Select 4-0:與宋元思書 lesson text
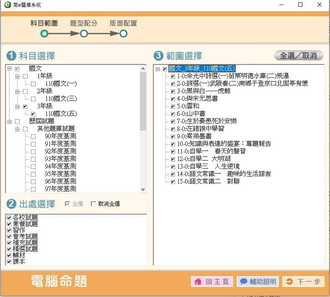Viewport: 330px width, 297px height. coord(197,99)
